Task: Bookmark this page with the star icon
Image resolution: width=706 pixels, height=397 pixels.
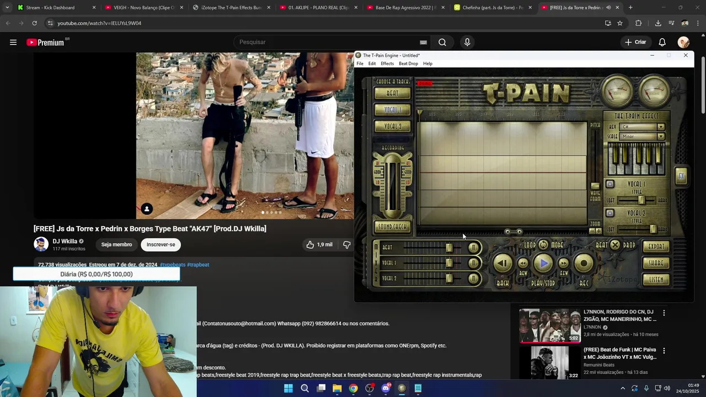Action: (620, 23)
